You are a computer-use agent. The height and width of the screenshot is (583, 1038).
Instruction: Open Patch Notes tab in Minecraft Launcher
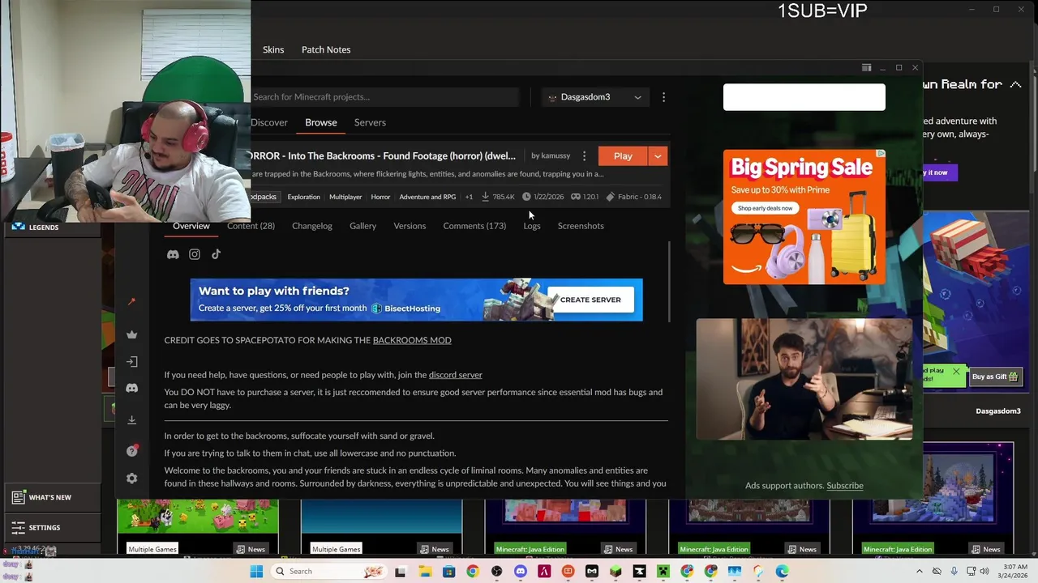(x=326, y=49)
